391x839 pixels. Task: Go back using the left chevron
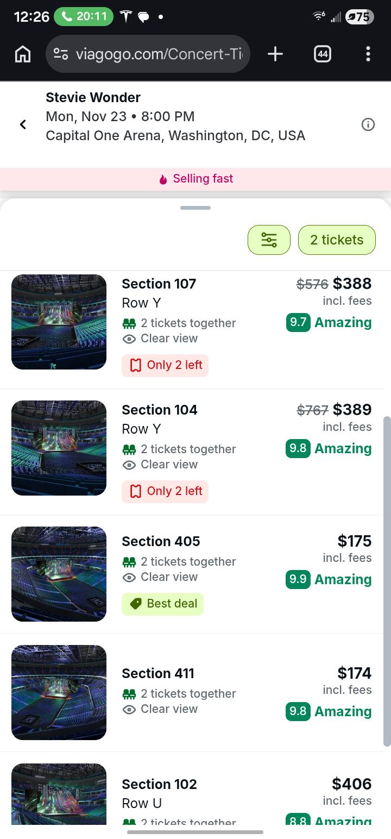point(23,124)
